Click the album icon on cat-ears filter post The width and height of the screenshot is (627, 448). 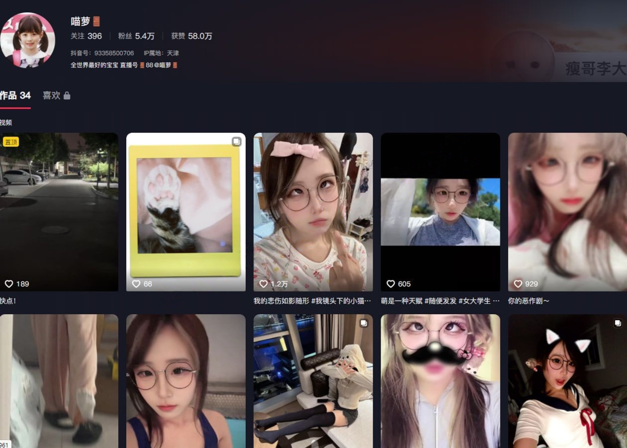618,323
